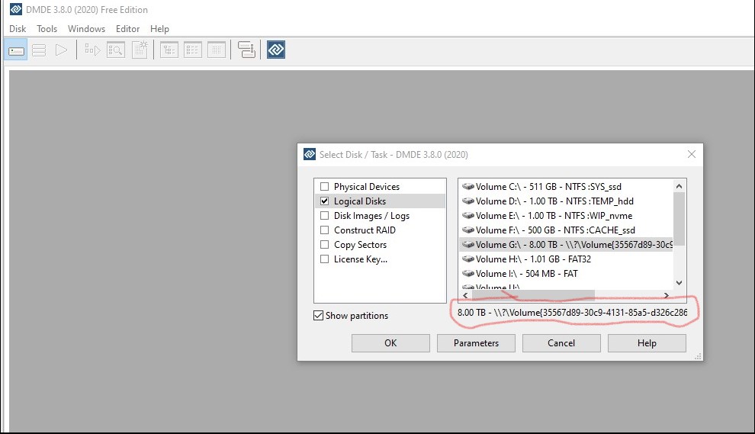This screenshot has width=755, height=434.
Task: Open the Disk menu
Action: pos(18,29)
